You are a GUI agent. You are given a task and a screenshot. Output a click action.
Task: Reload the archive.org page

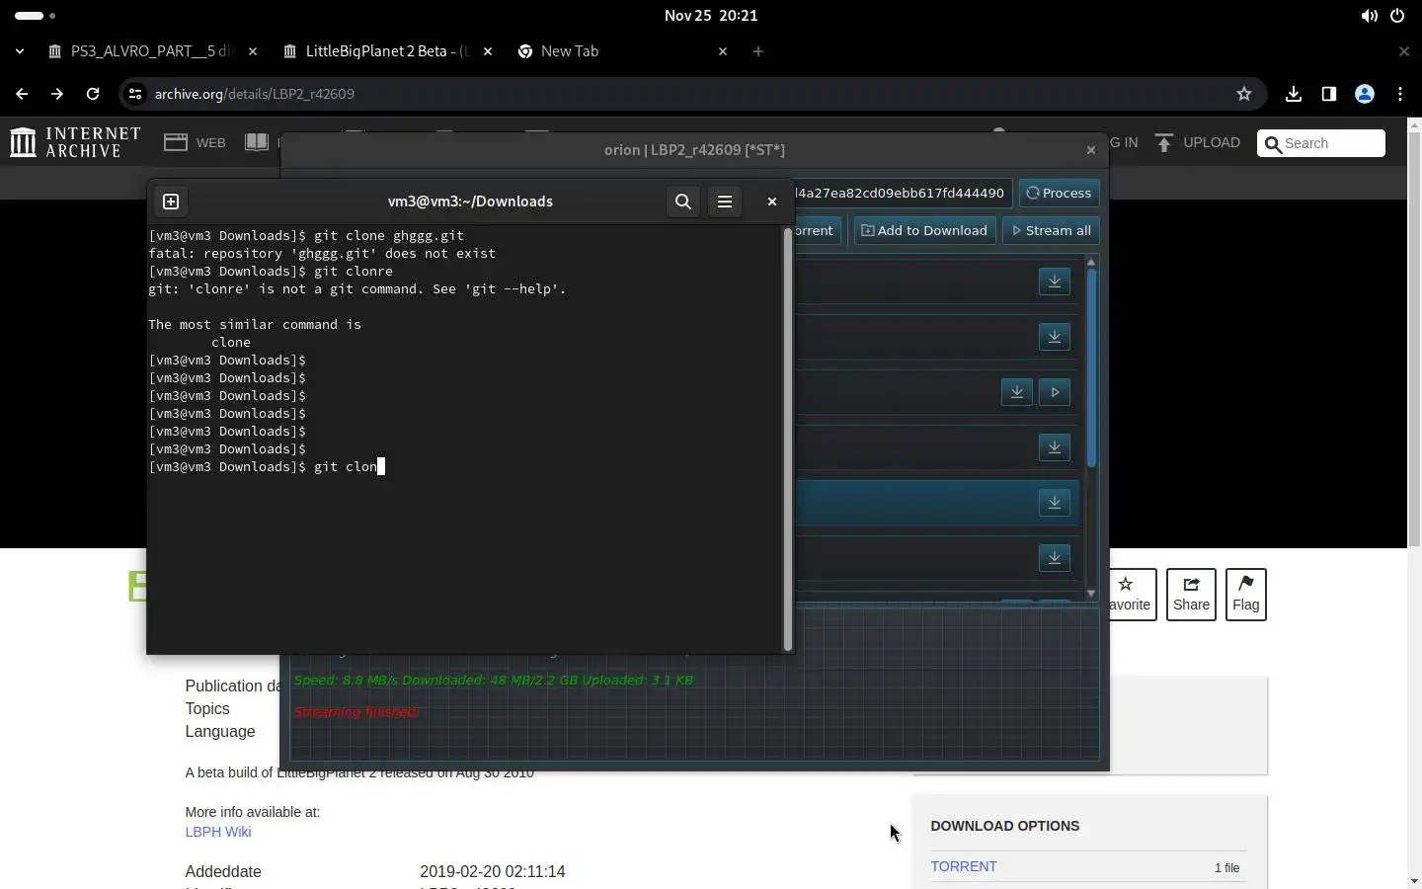click(93, 94)
